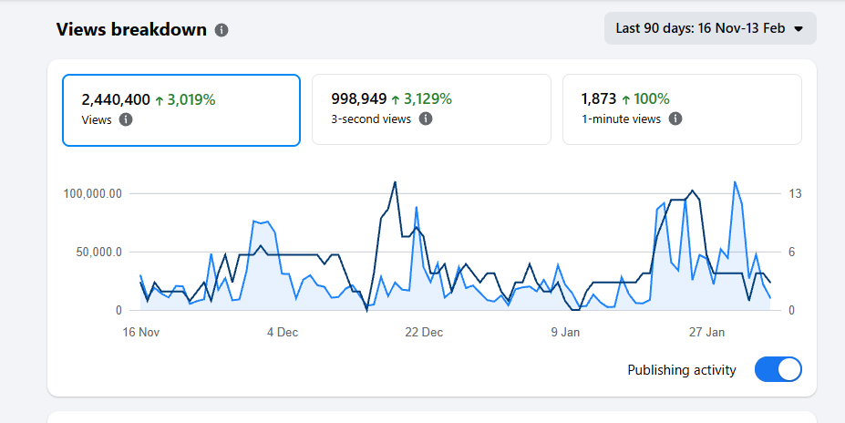Click info icon next to Views label
The image size is (845, 423).
point(126,119)
